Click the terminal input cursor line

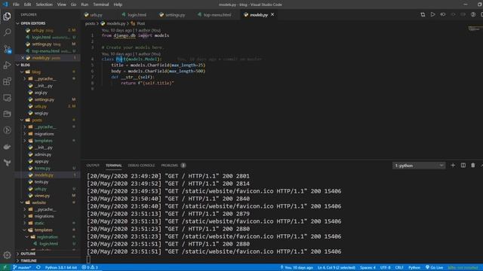(x=89, y=259)
